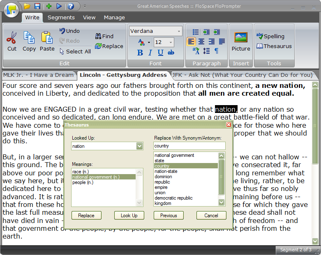Switch to the Write ribbon tab
The height and width of the screenshot is (255, 321).
click(32, 18)
